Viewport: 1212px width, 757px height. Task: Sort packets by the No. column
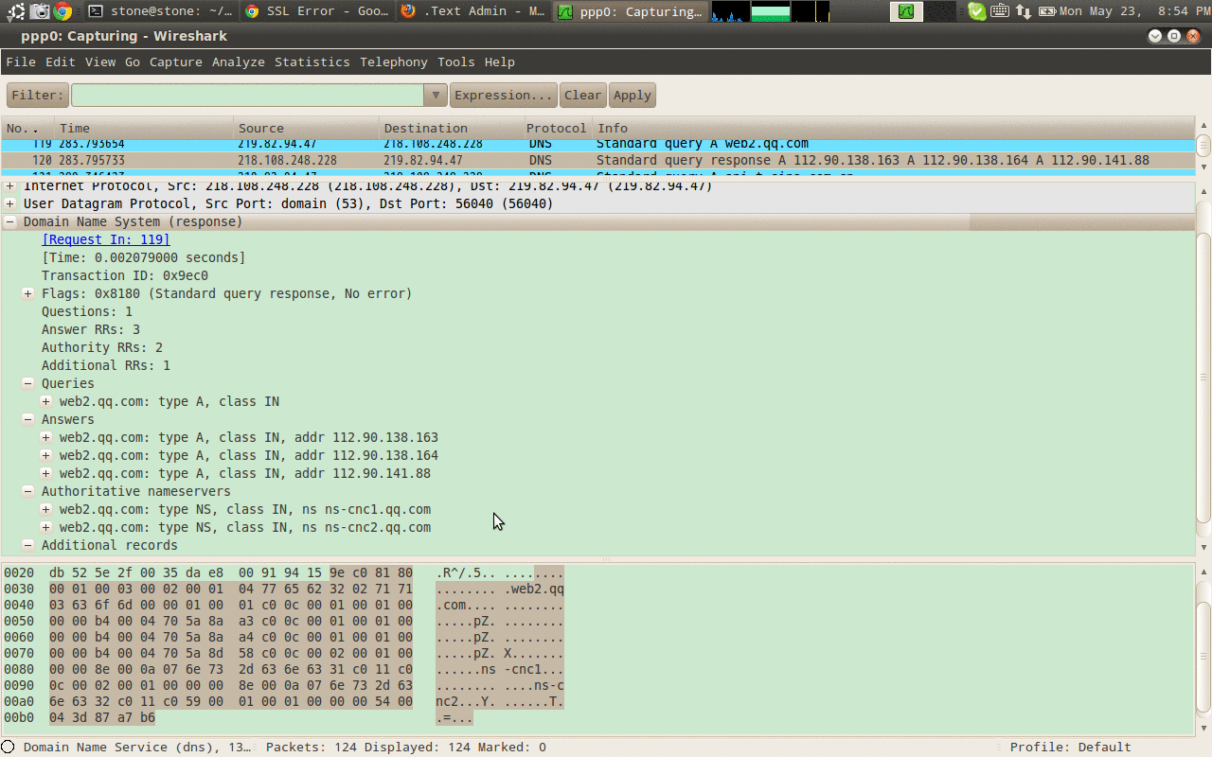click(27, 128)
